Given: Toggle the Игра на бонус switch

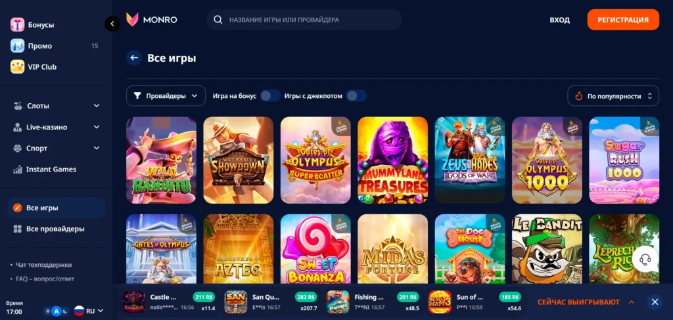Looking at the screenshot, I should click(x=270, y=96).
